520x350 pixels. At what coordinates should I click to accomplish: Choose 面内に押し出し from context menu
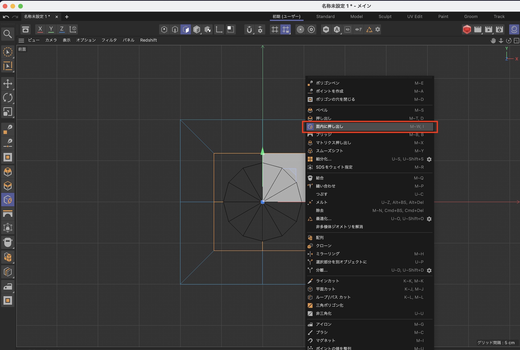click(x=329, y=127)
